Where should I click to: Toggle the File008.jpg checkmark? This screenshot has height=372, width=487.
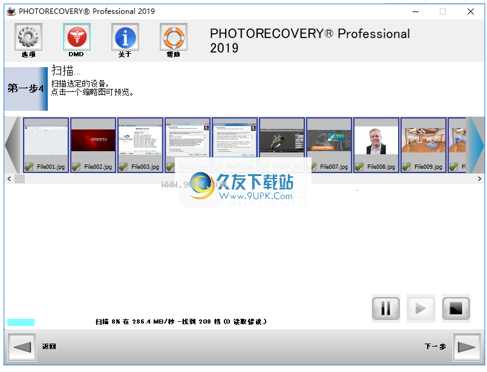pyautogui.click(x=359, y=167)
